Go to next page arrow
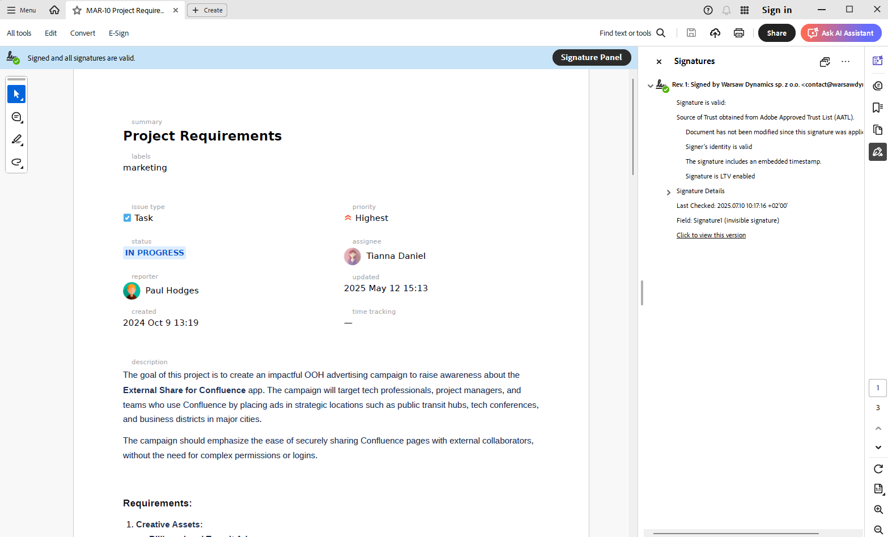Screen dimensions: 888x537 pyautogui.click(x=878, y=447)
